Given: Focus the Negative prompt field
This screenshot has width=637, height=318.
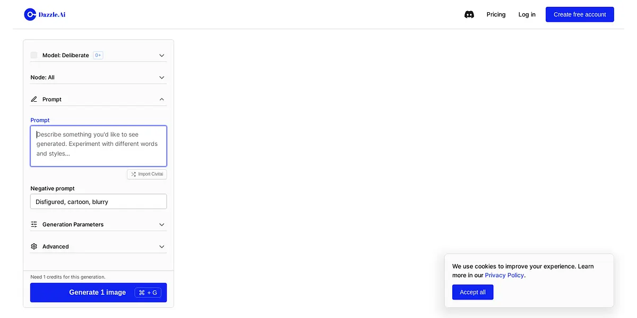Looking at the screenshot, I should coord(98,201).
